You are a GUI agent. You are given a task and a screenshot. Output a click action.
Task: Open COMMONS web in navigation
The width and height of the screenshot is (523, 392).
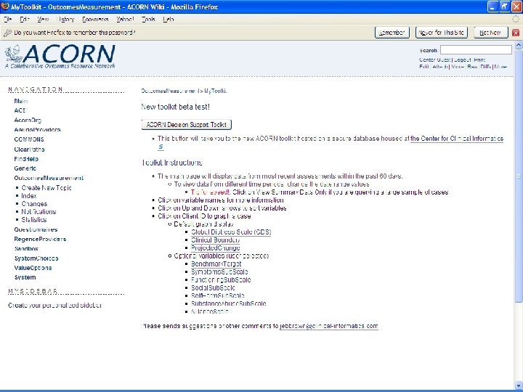29,139
